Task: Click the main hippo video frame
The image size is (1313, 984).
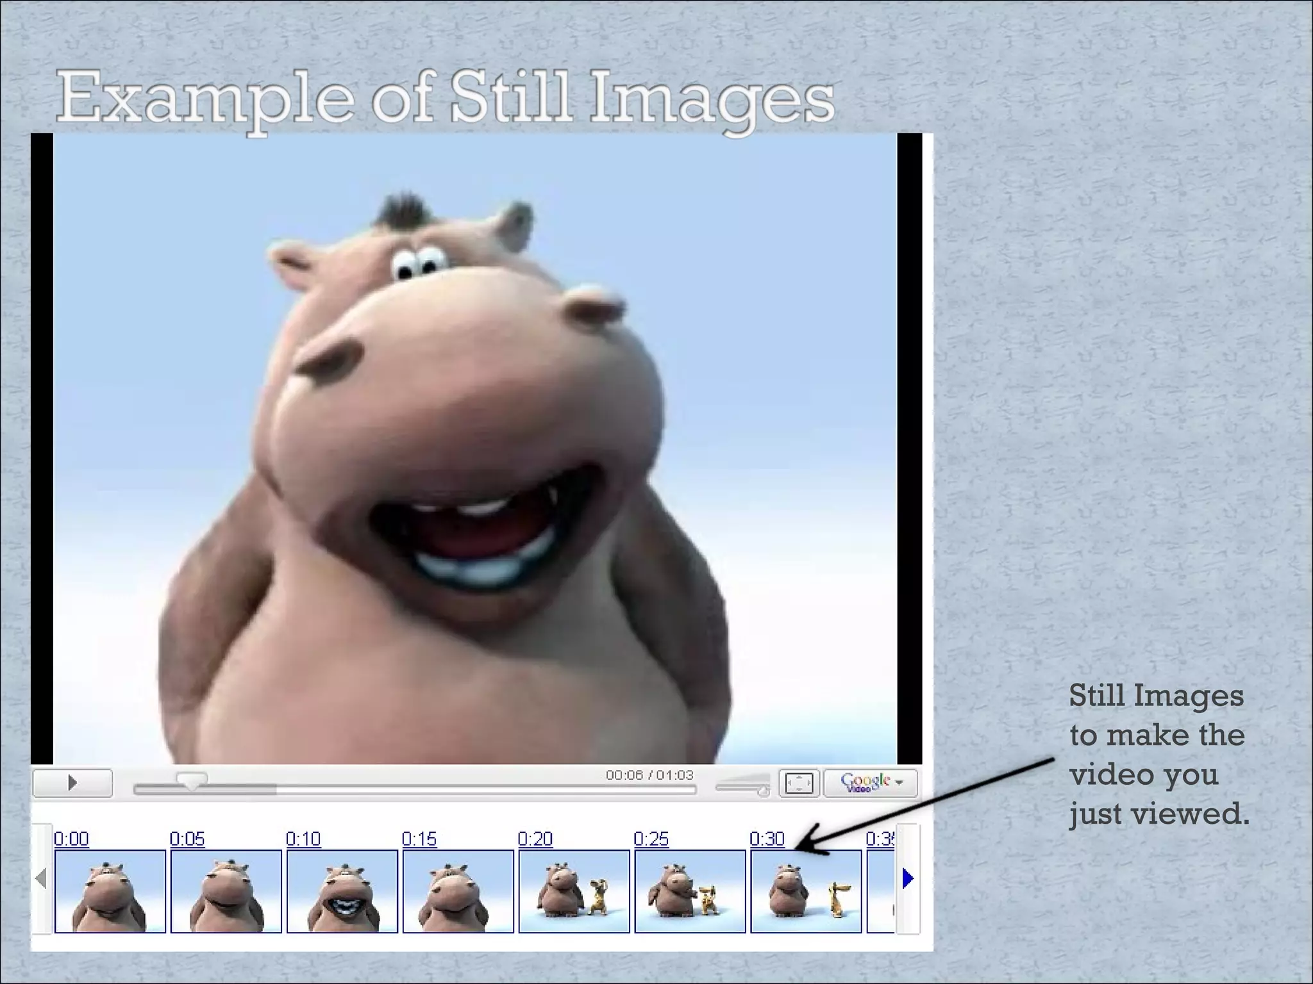Action: [475, 448]
